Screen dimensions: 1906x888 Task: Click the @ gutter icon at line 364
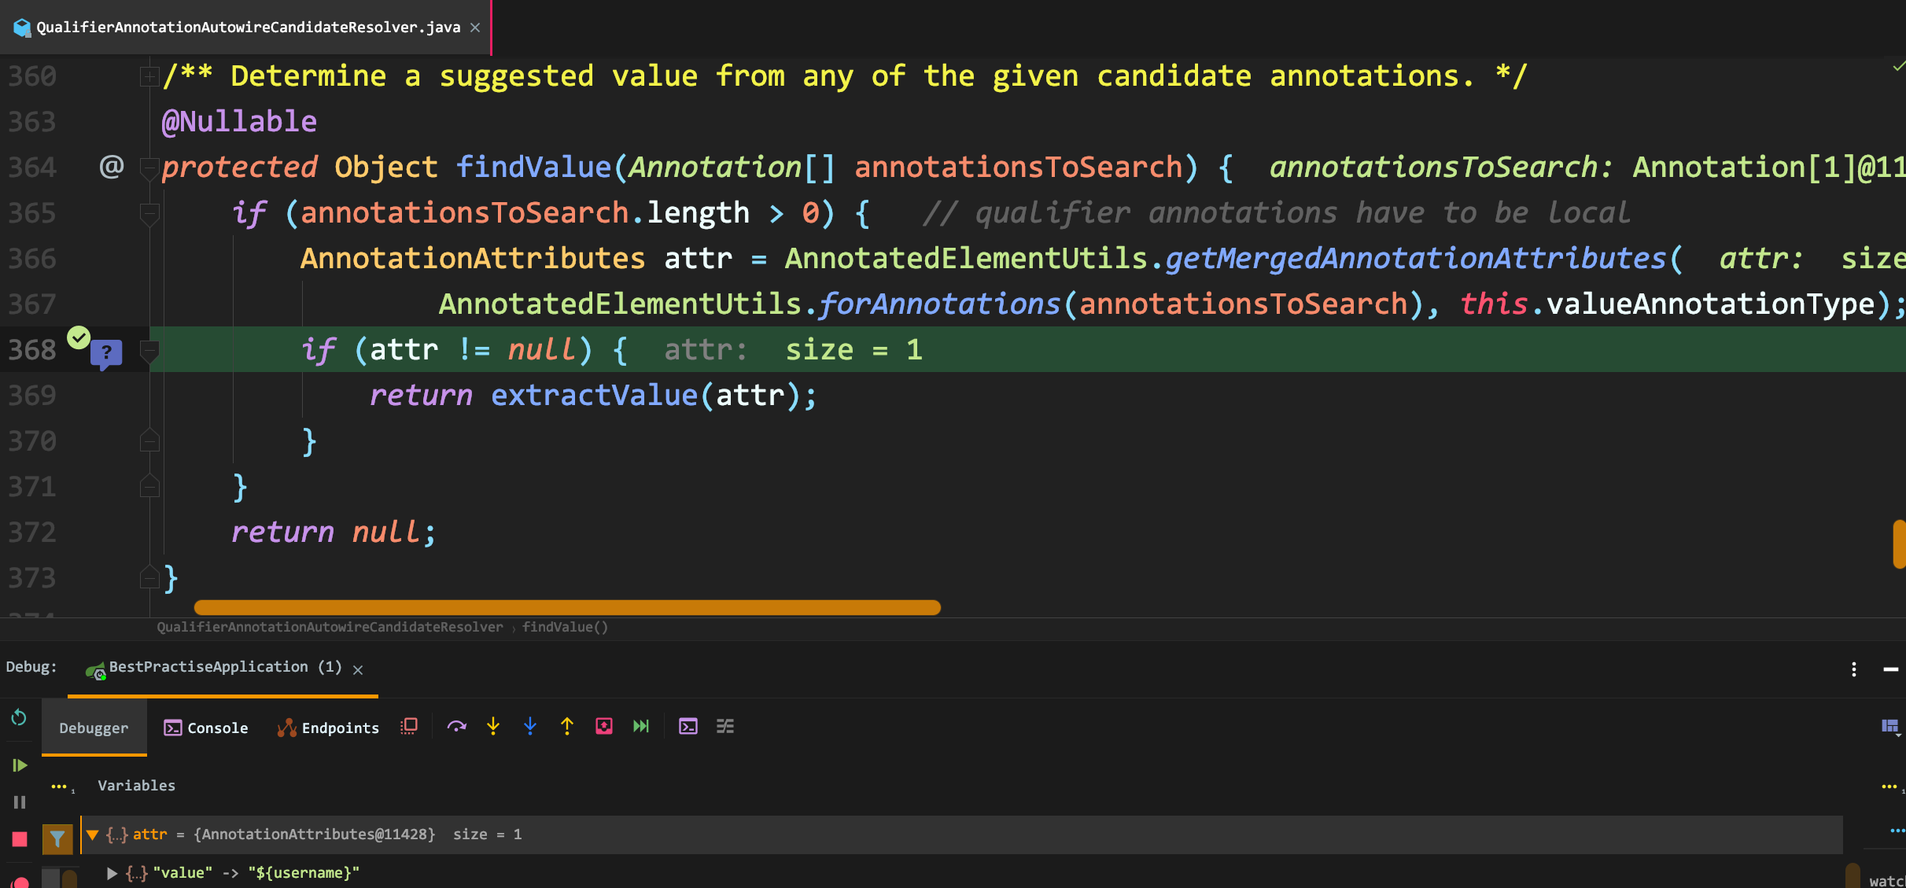point(111,167)
